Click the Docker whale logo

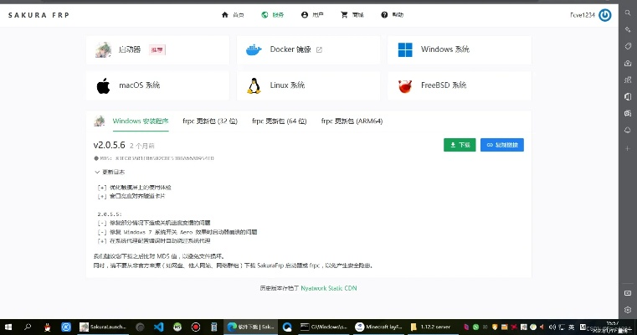point(254,49)
